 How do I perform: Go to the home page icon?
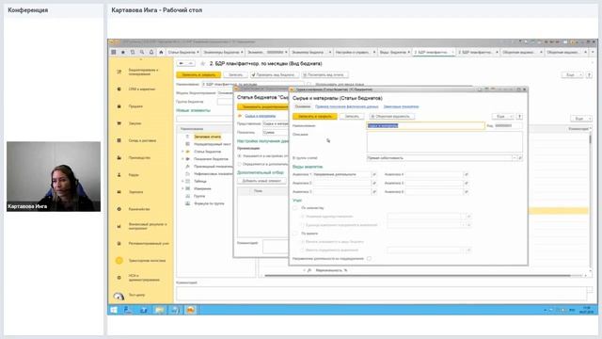click(x=161, y=52)
